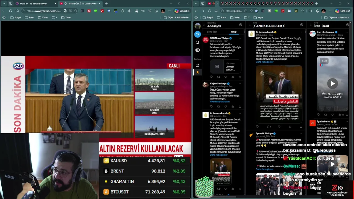Open left browser settings and more menu
This screenshot has width=354, height=199.
tap(170, 11)
